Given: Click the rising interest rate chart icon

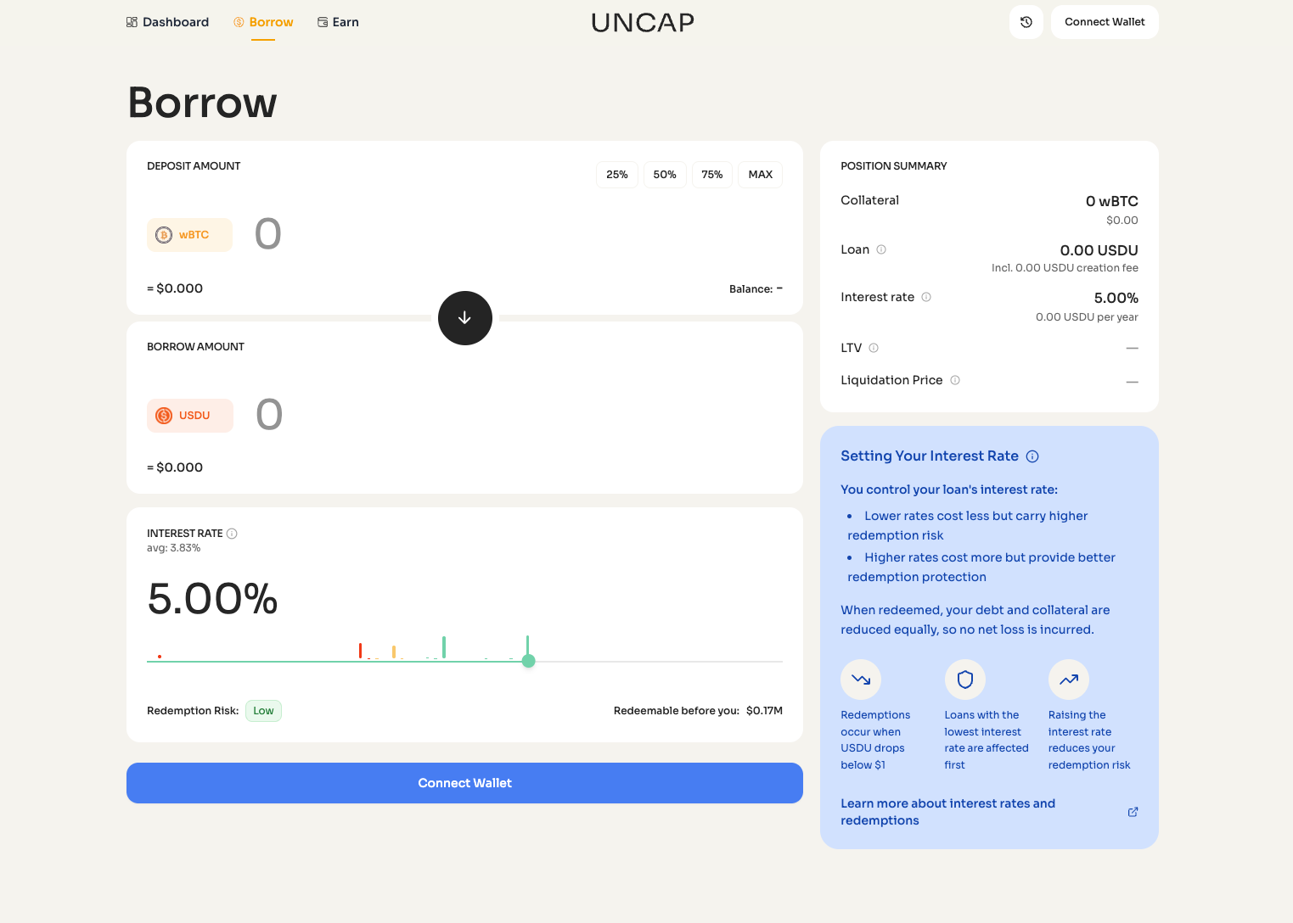Looking at the screenshot, I should (1069, 680).
